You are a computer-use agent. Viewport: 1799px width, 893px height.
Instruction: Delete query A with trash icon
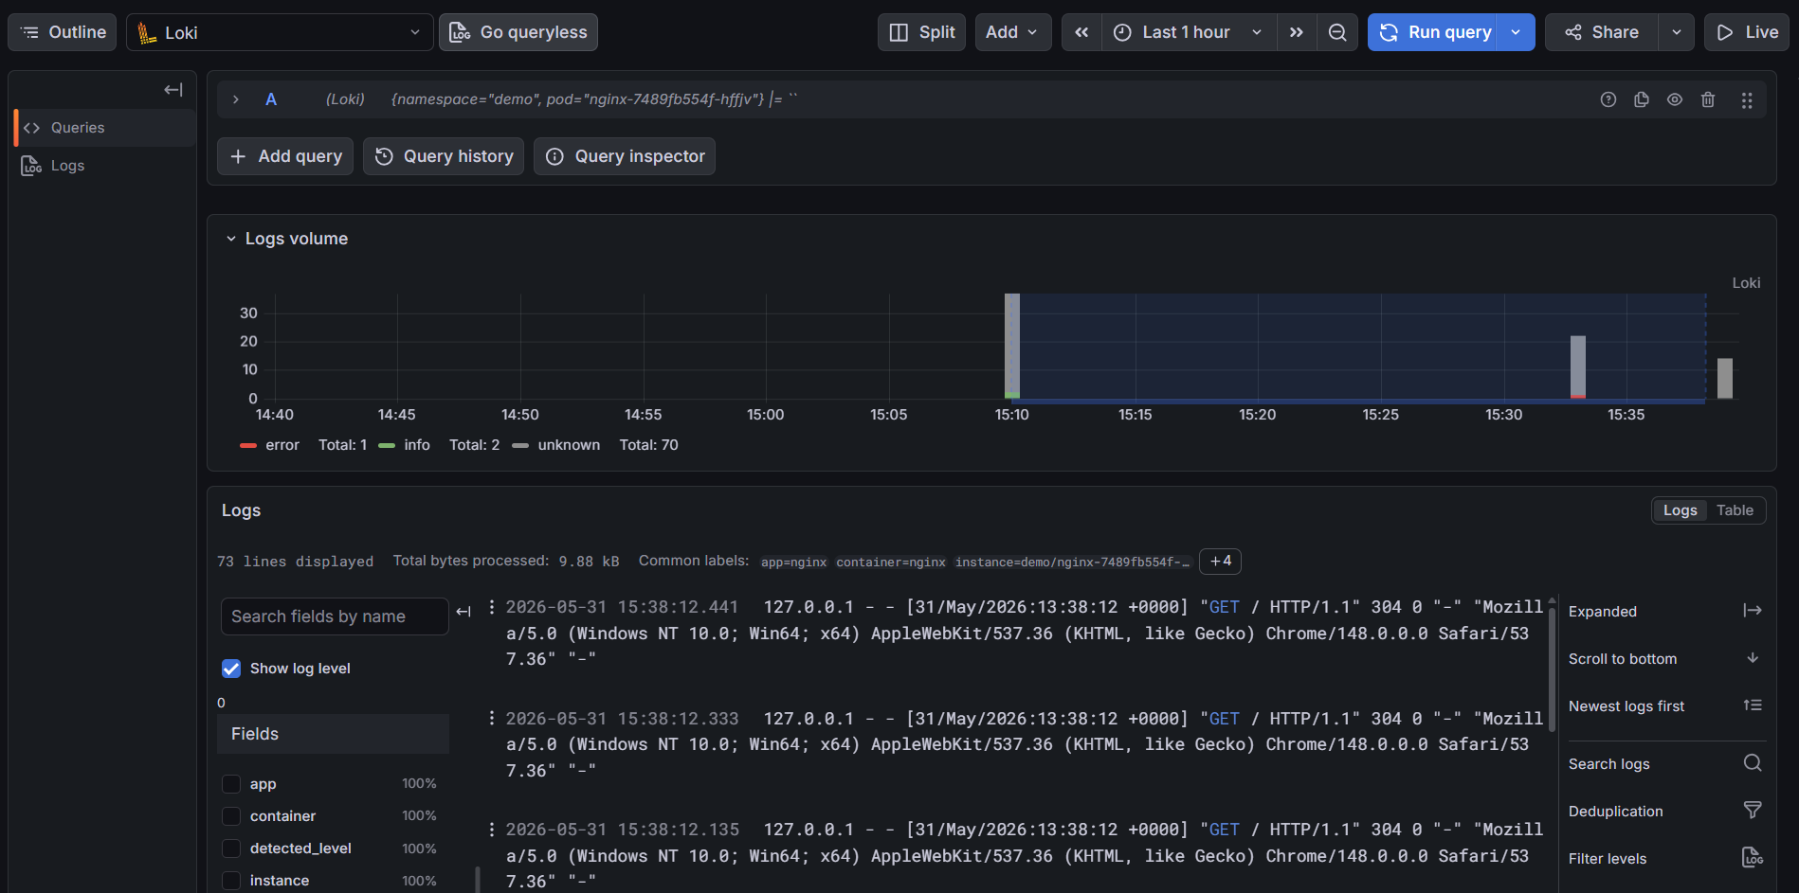1708,99
